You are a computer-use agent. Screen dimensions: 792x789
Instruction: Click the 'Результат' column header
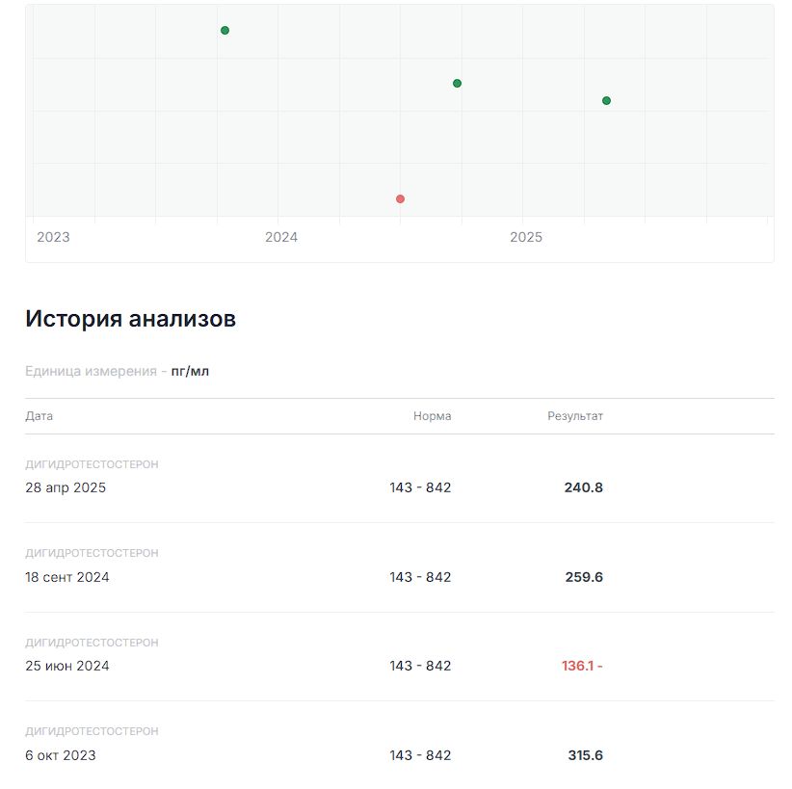[x=575, y=416]
